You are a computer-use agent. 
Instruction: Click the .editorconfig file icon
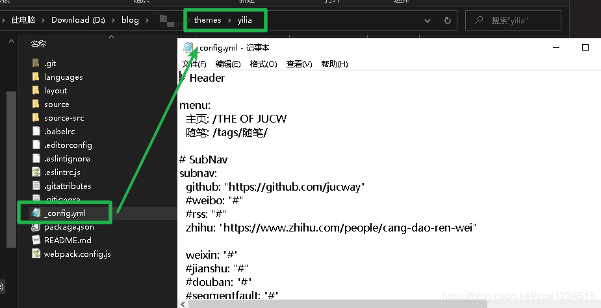pyautogui.click(x=36, y=145)
